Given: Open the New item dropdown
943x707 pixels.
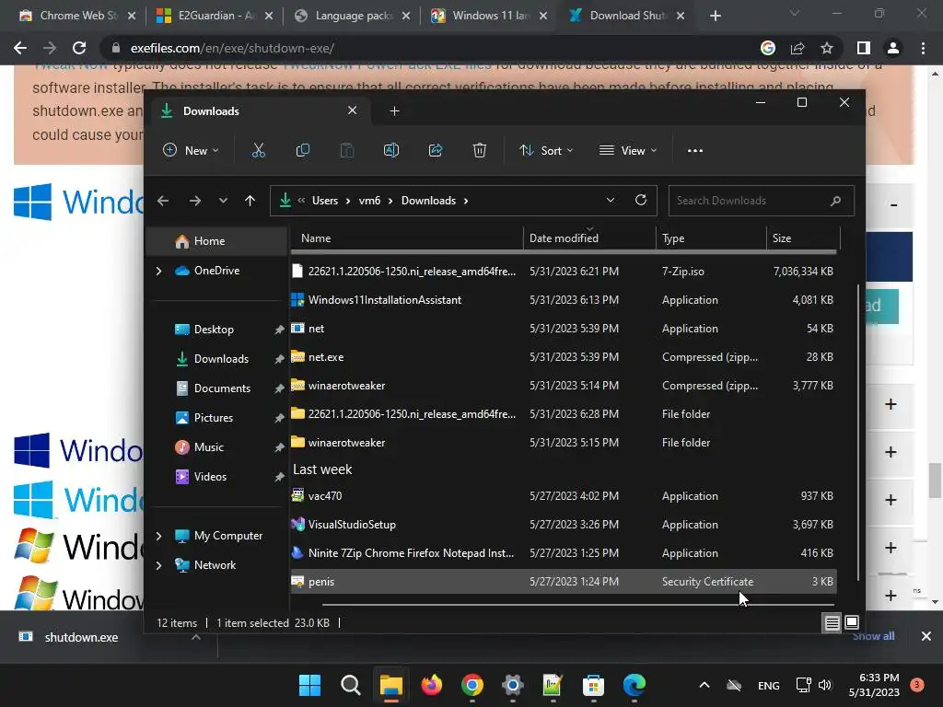Looking at the screenshot, I should [x=191, y=150].
